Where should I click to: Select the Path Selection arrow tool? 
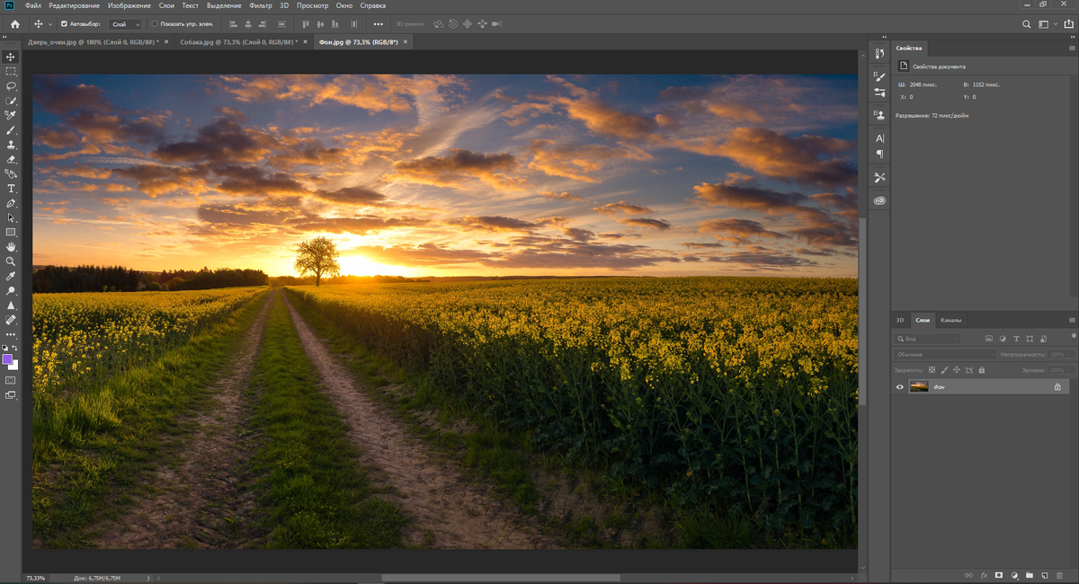(x=11, y=217)
